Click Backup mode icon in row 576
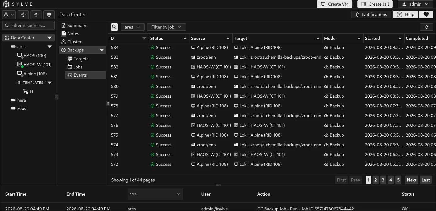This screenshot has width=436, height=211. (326, 125)
